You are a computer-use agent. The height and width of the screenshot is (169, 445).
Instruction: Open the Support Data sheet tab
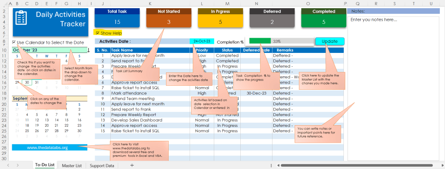click(102, 166)
